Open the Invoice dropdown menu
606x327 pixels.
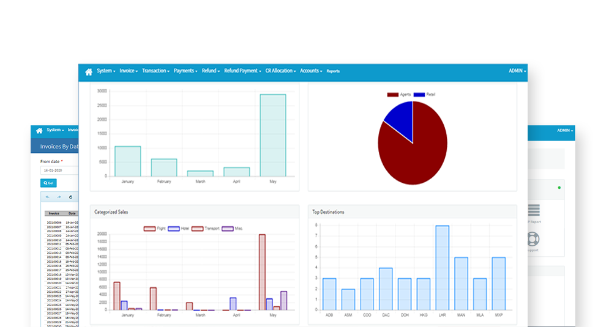click(129, 71)
